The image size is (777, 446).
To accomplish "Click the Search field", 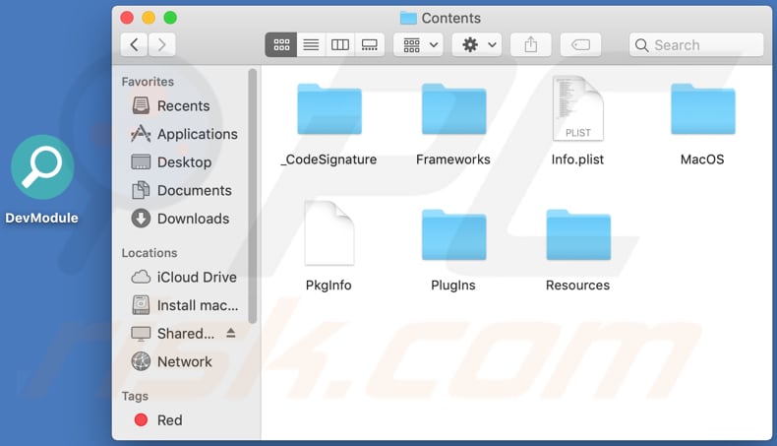I will pyautogui.click(x=696, y=45).
